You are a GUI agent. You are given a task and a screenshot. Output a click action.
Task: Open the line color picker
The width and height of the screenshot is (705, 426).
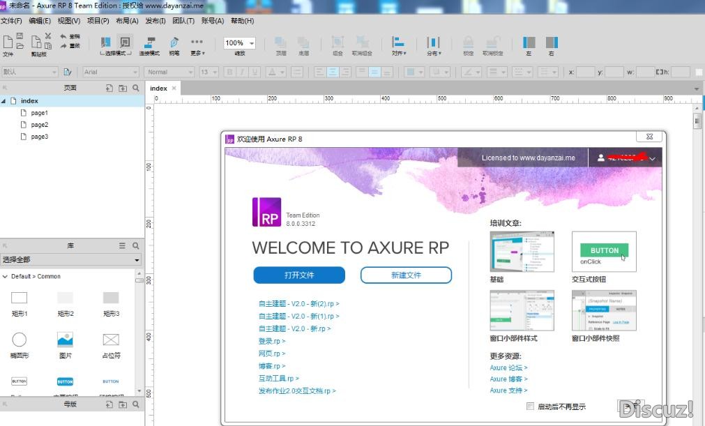pyautogui.click(x=471, y=72)
